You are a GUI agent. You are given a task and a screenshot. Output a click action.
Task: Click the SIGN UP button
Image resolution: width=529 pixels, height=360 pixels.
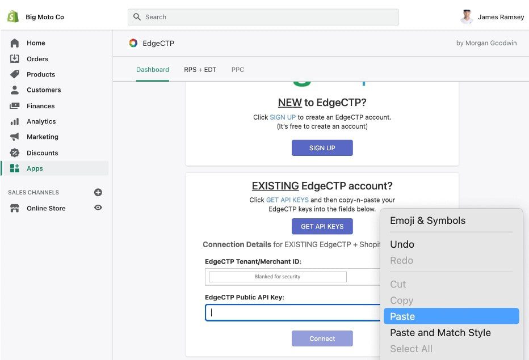click(322, 148)
